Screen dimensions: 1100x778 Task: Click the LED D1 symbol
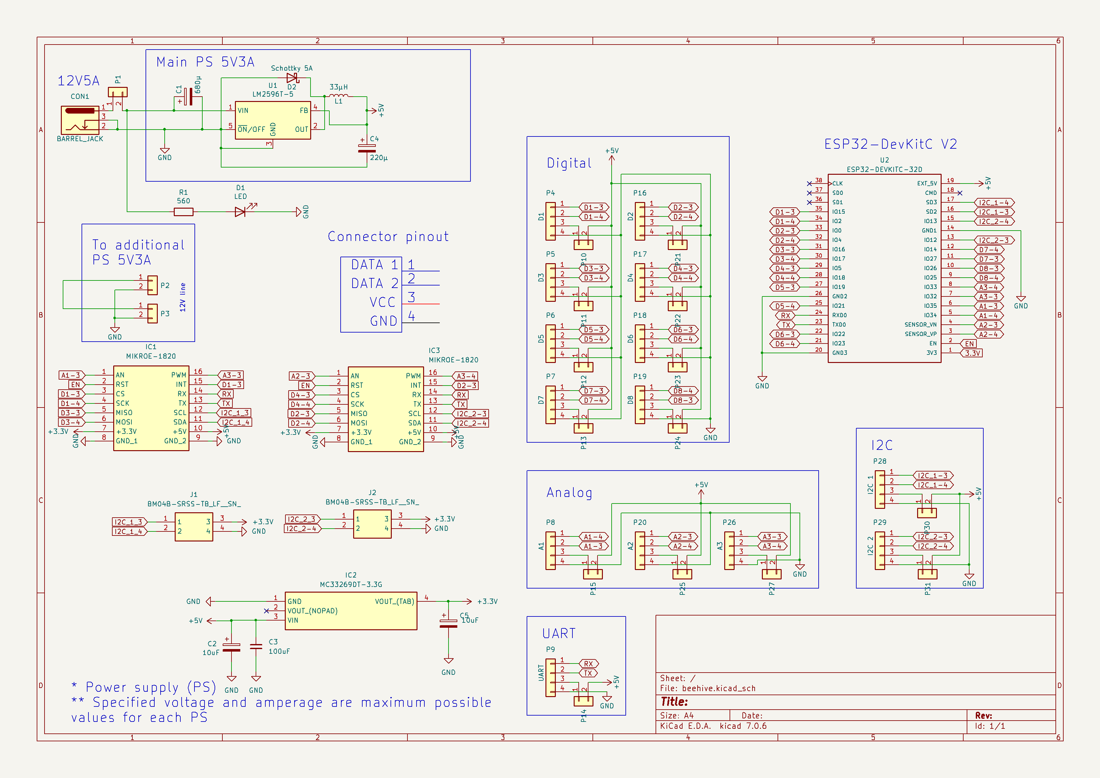(x=241, y=211)
